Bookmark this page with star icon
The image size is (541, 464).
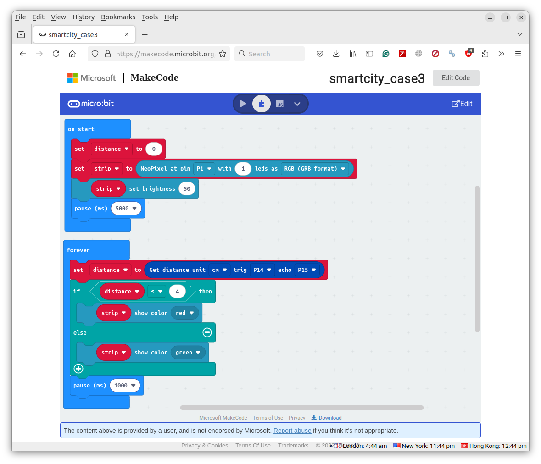[223, 54]
